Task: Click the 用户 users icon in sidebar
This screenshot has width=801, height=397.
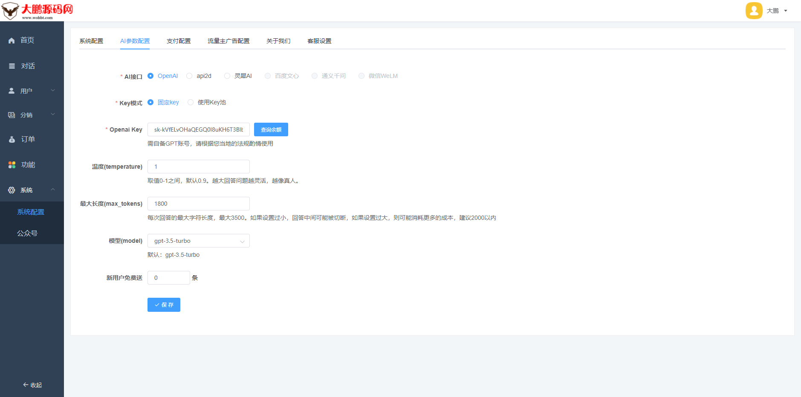Action: [12, 90]
